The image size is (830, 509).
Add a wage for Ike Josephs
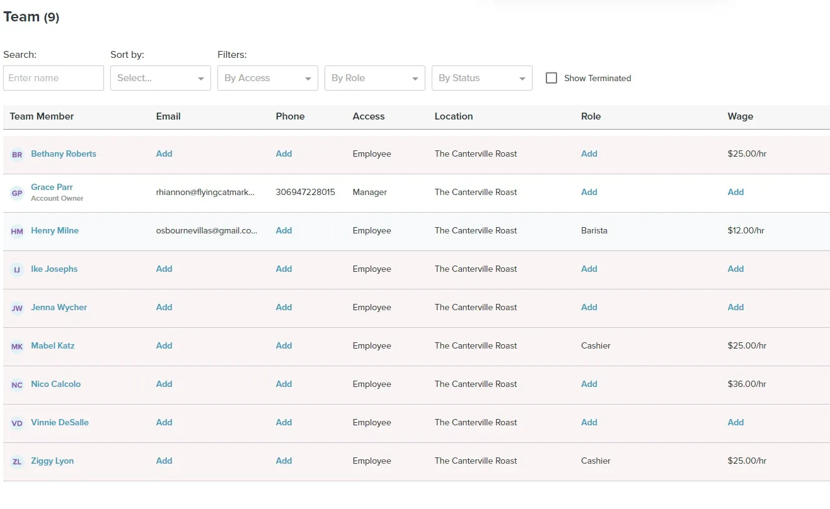point(736,269)
